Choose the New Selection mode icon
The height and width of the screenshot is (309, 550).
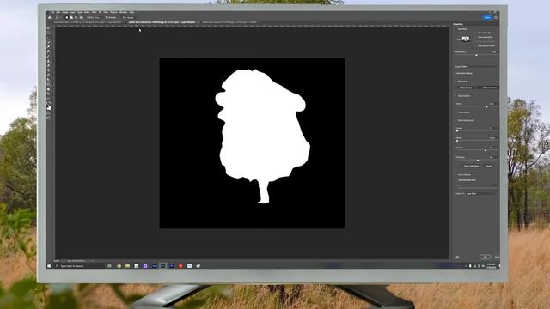click(x=67, y=17)
